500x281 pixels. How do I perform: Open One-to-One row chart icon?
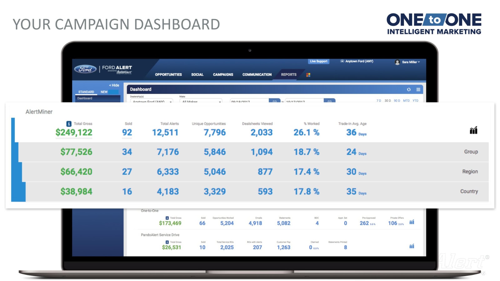pos(412,222)
